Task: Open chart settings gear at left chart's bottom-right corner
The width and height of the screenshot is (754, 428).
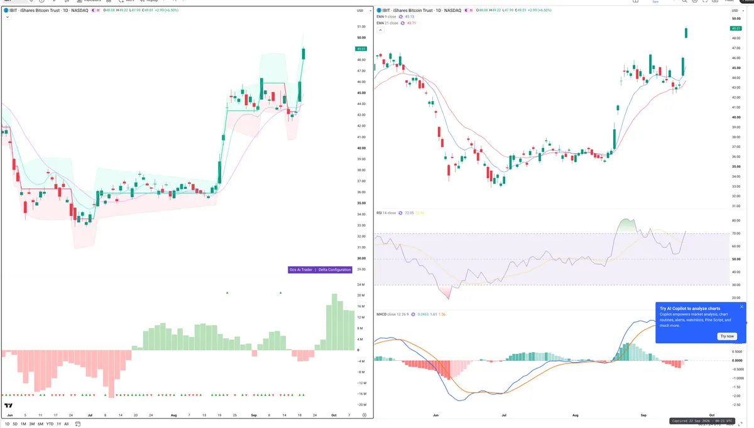Action: [364, 415]
